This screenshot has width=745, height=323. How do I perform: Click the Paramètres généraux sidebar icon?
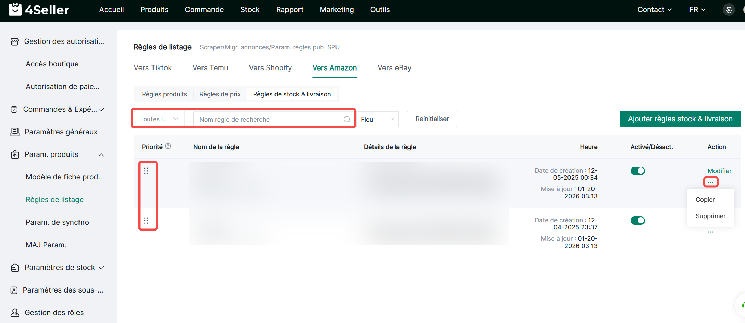click(15, 132)
